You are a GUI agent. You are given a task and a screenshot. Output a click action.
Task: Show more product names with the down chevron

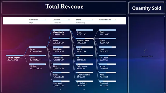click(107, 89)
